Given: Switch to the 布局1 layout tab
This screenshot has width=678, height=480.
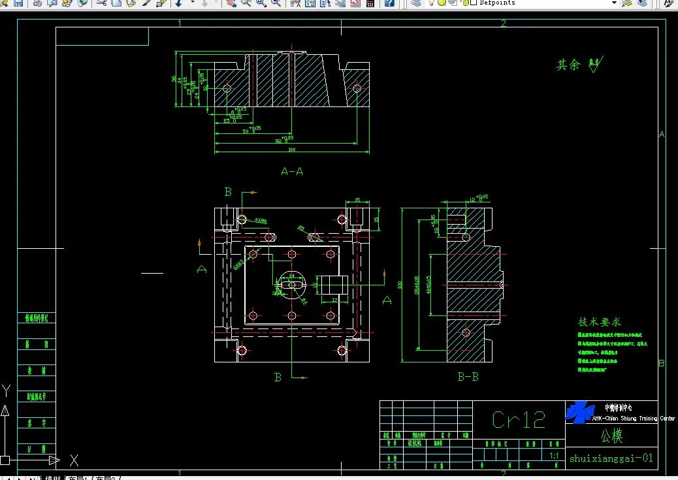Looking at the screenshot, I should tap(78, 478).
